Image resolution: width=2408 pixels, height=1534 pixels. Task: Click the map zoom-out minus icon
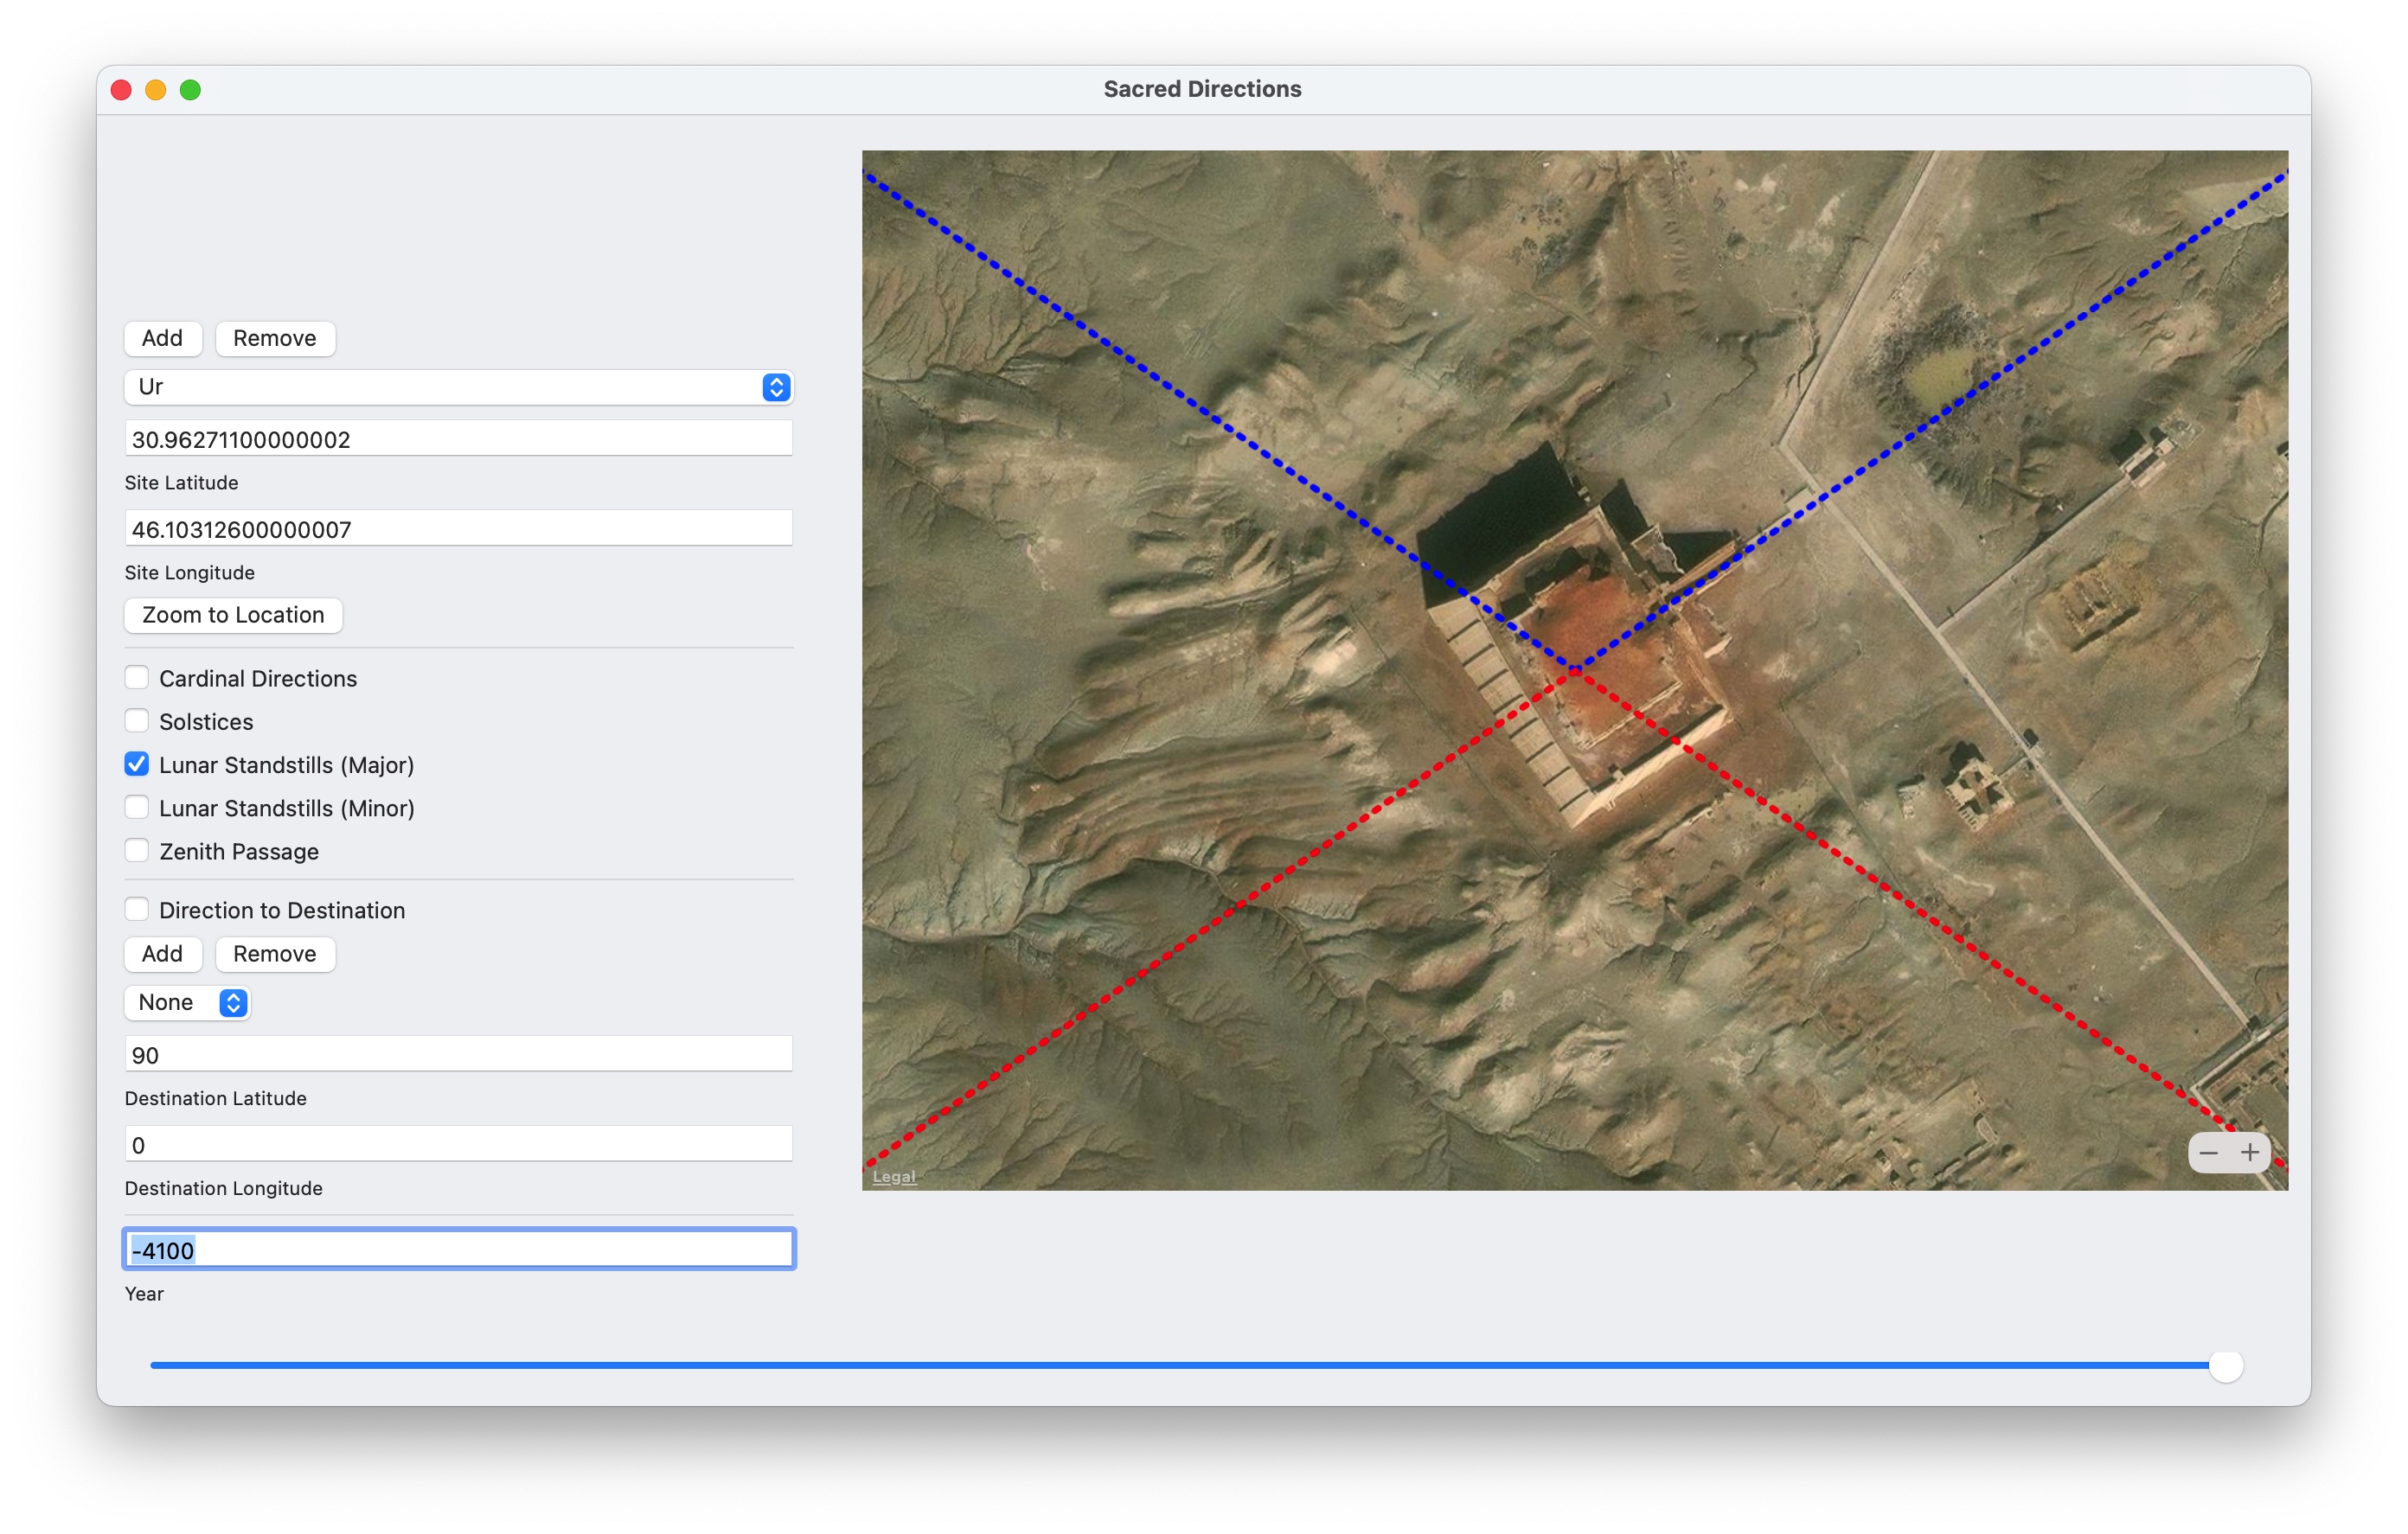tap(2208, 1152)
